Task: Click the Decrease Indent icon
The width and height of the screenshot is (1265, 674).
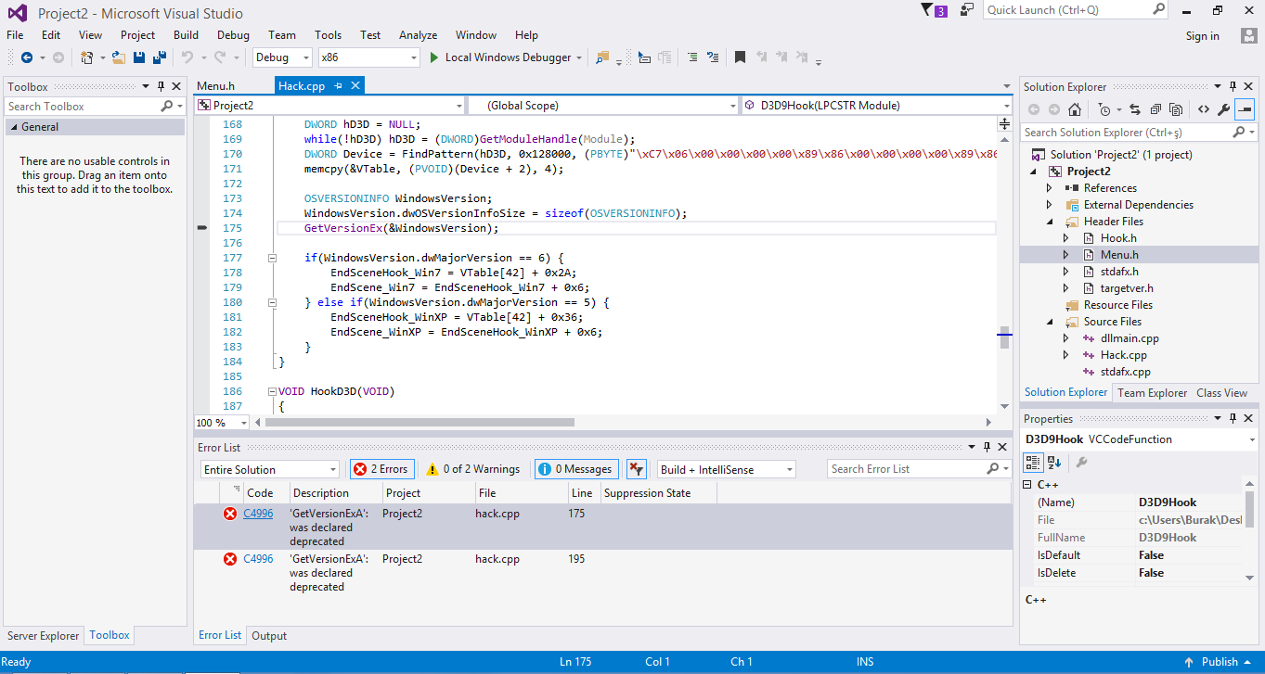Action: click(x=692, y=57)
